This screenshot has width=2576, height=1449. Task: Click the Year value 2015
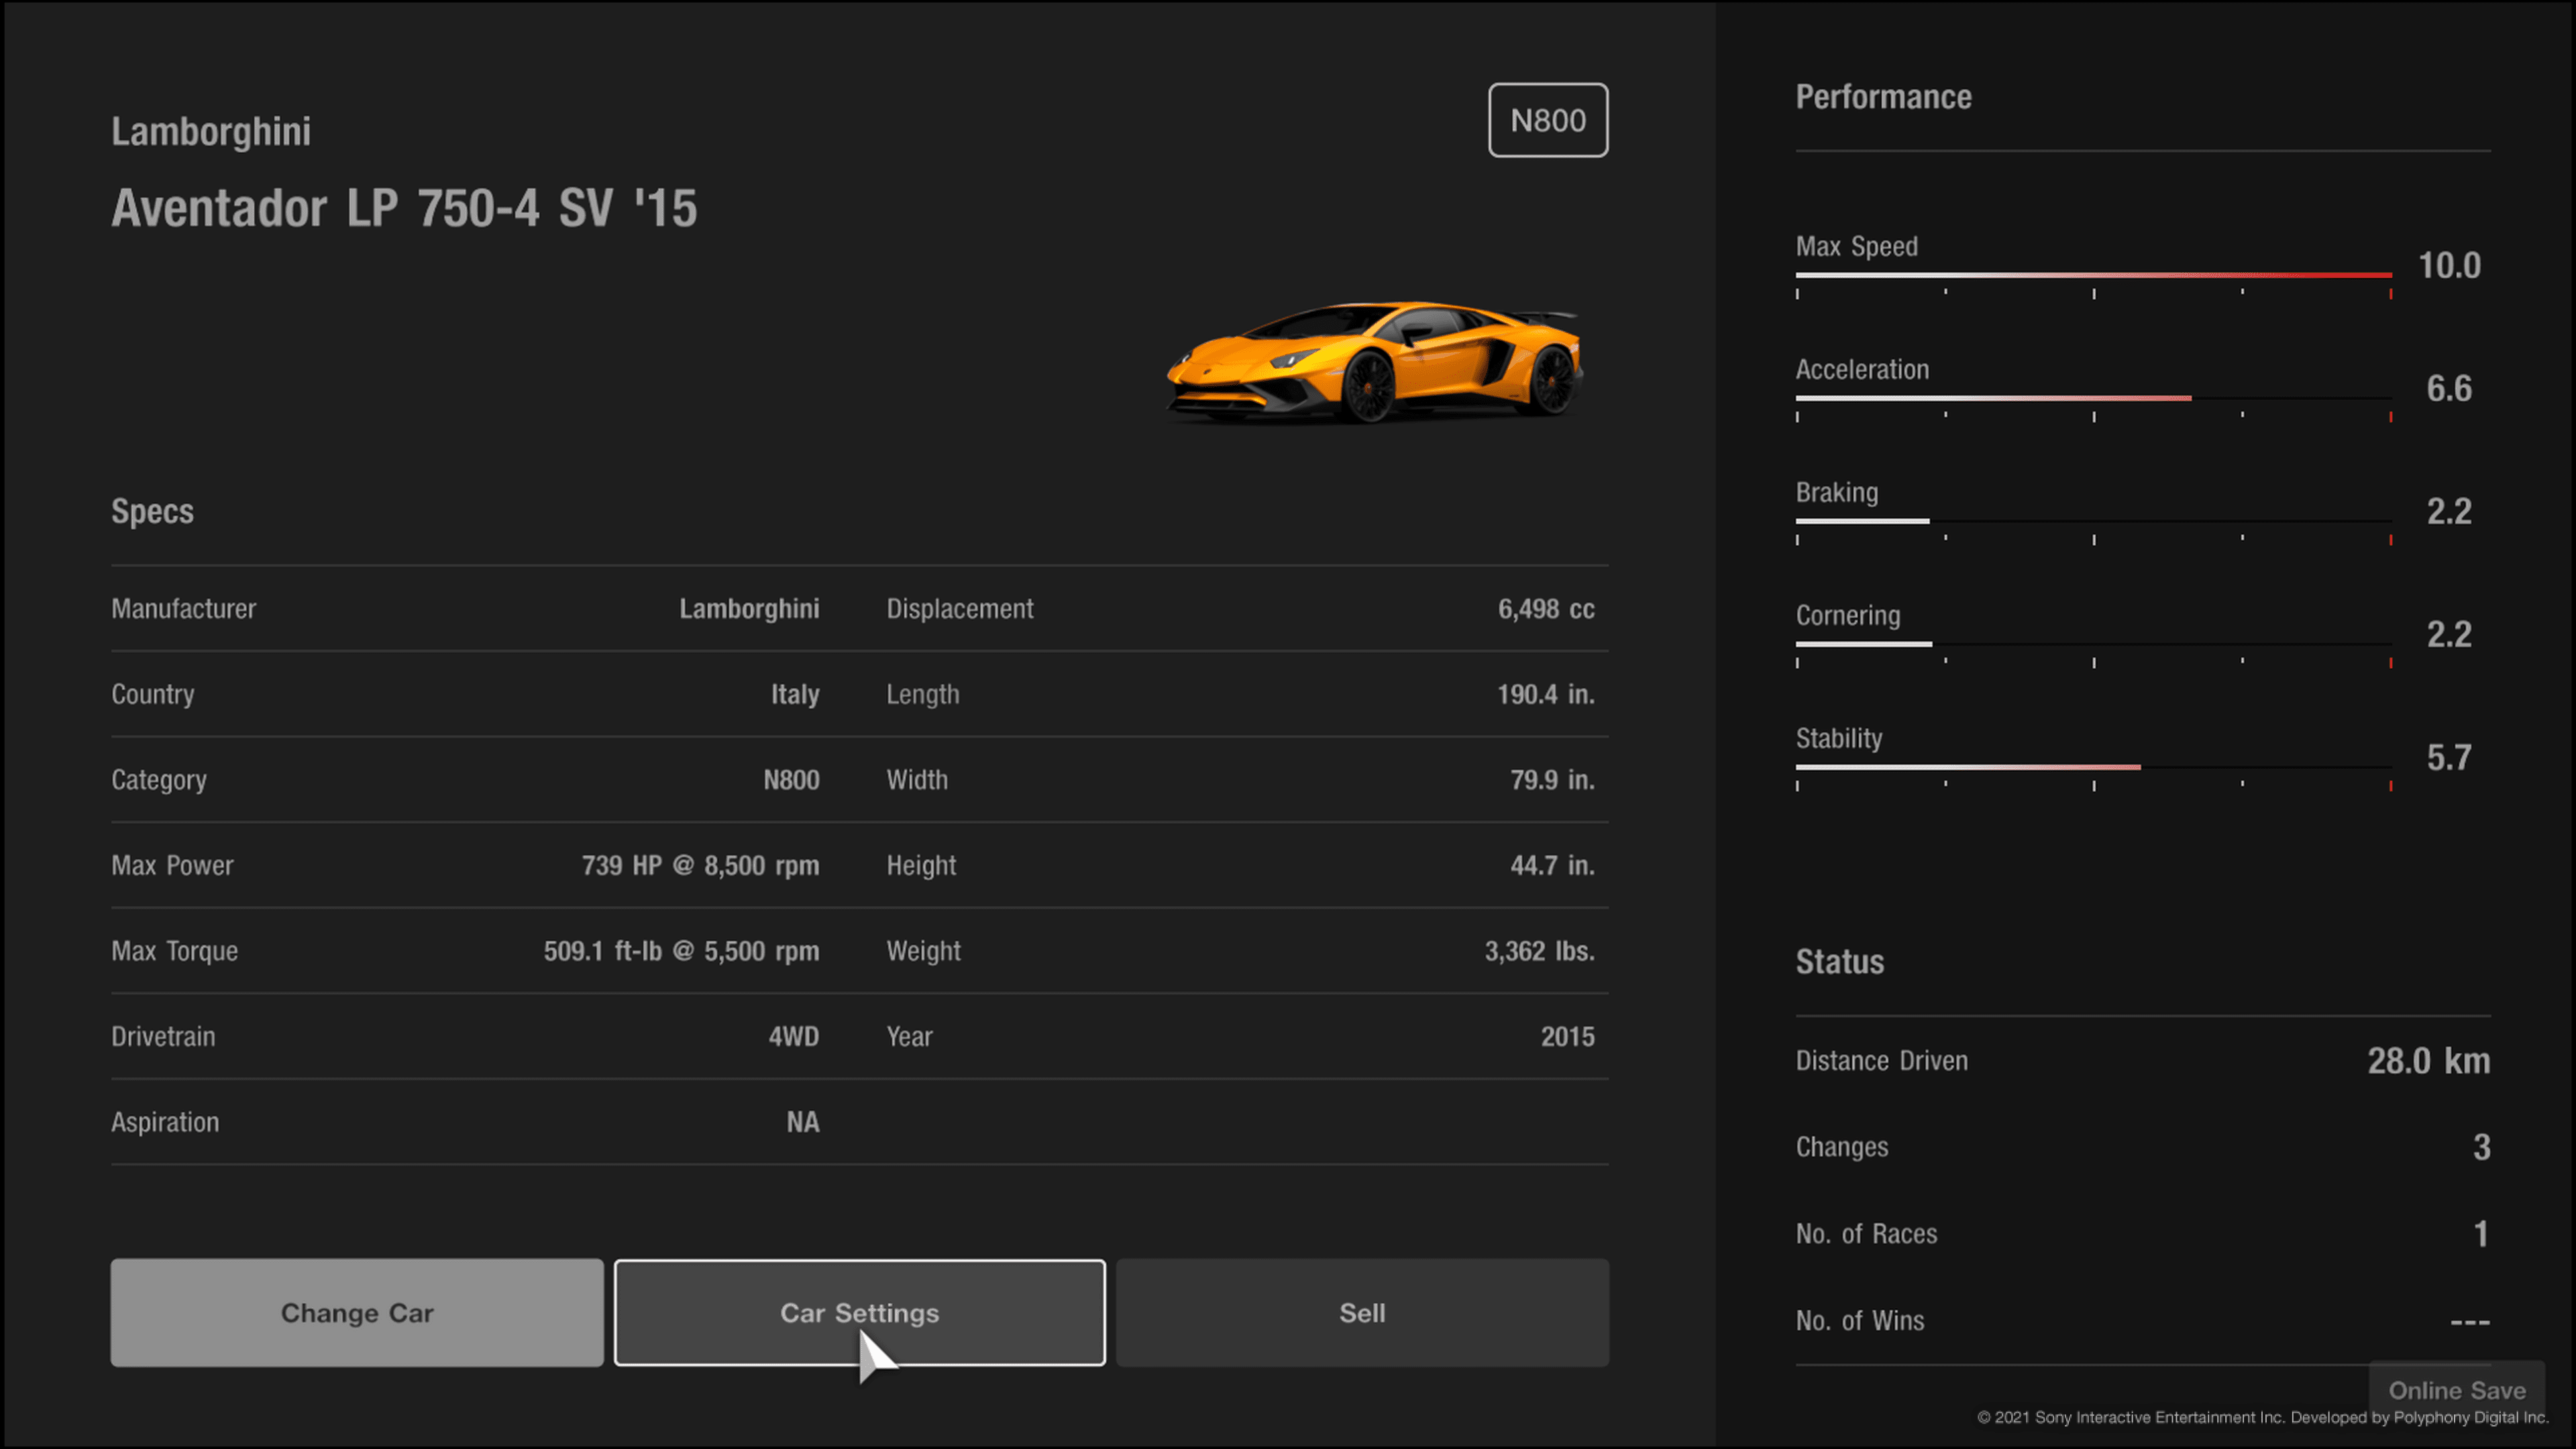1568,1036
